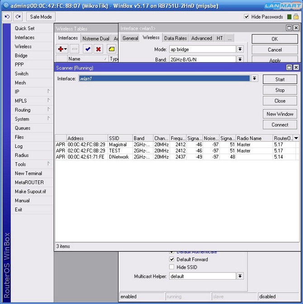Switch to the Data Rates tab
Image resolution: width=303 pixels, height=304 pixels.
point(175,38)
